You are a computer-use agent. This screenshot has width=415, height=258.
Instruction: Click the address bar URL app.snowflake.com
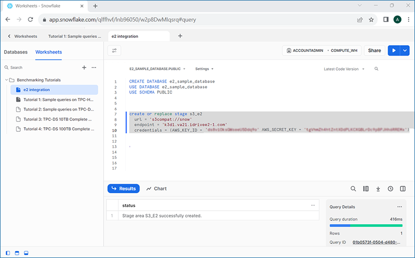point(122,20)
